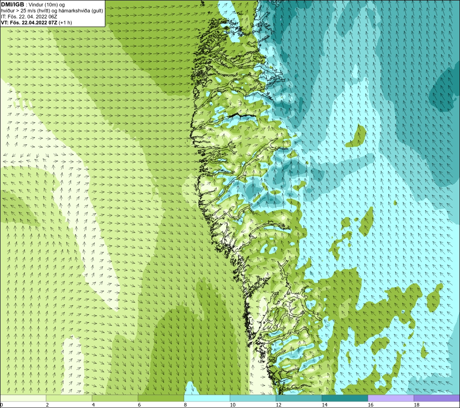The image size is (460, 408).
Task: Click the 10–12 m/s light teal legend swatch
Action: [253, 398]
